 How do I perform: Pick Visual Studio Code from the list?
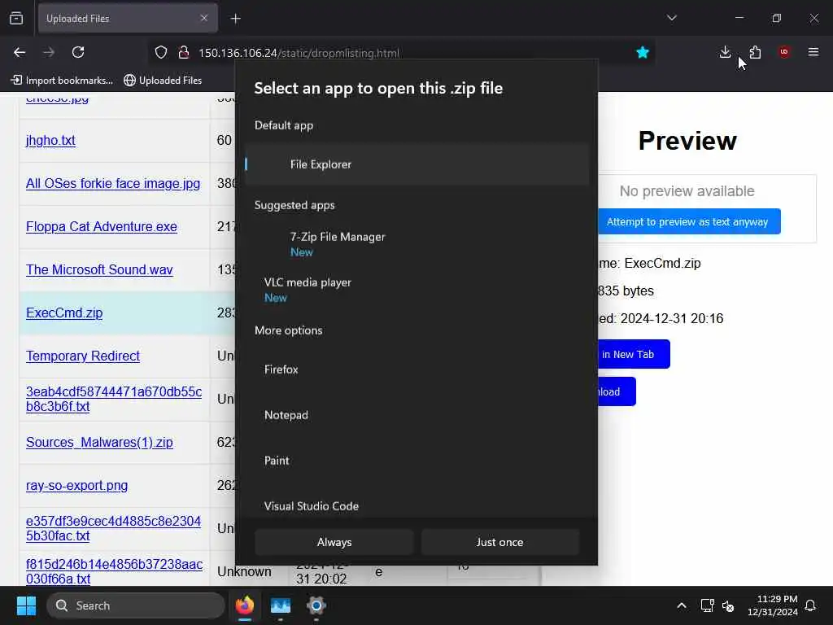point(417,506)
